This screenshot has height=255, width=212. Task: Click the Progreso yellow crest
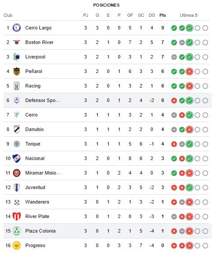tap(17, 245)
